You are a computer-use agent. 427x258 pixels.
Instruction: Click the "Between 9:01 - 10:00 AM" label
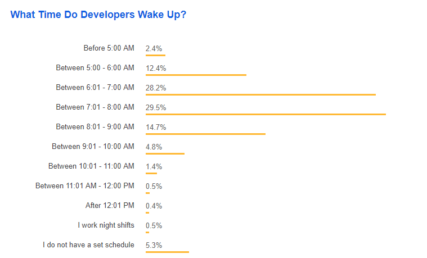93,147
